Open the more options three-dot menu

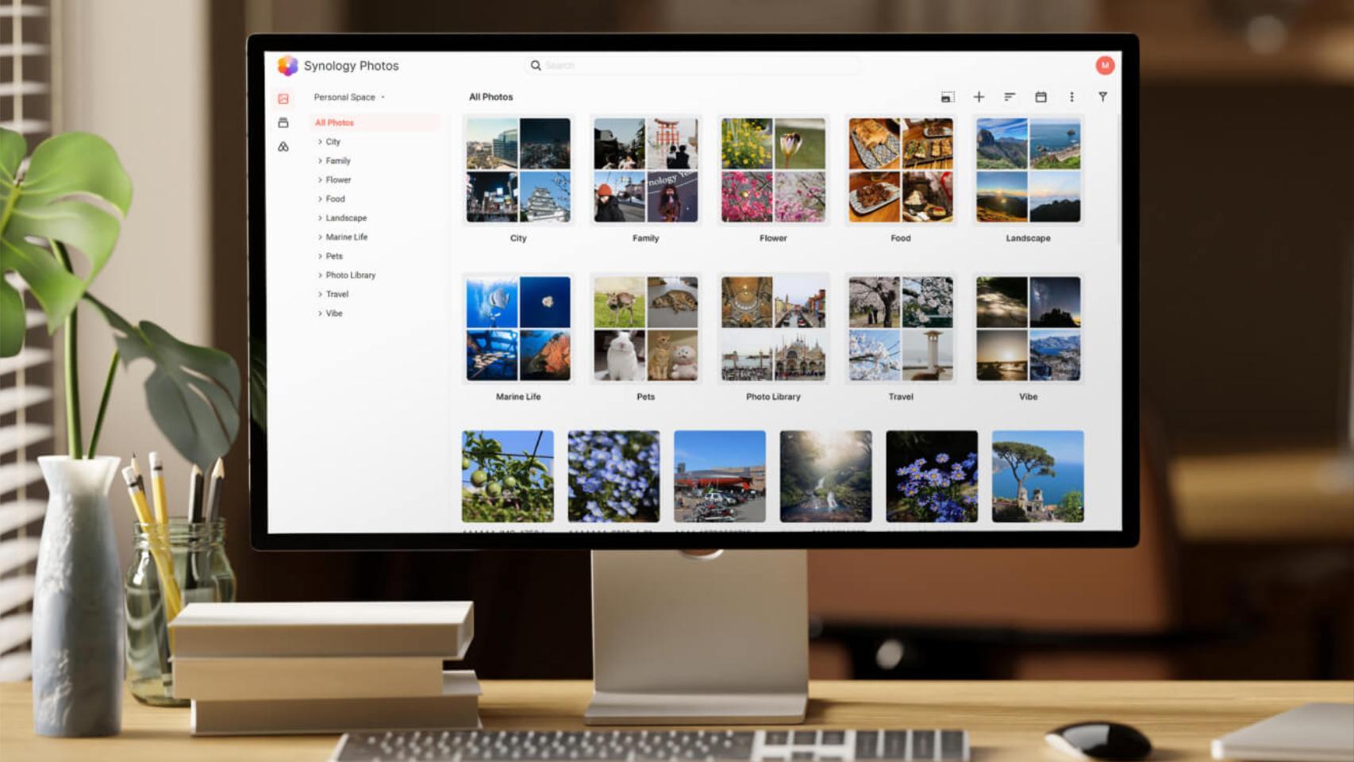tap(1072, 96)
